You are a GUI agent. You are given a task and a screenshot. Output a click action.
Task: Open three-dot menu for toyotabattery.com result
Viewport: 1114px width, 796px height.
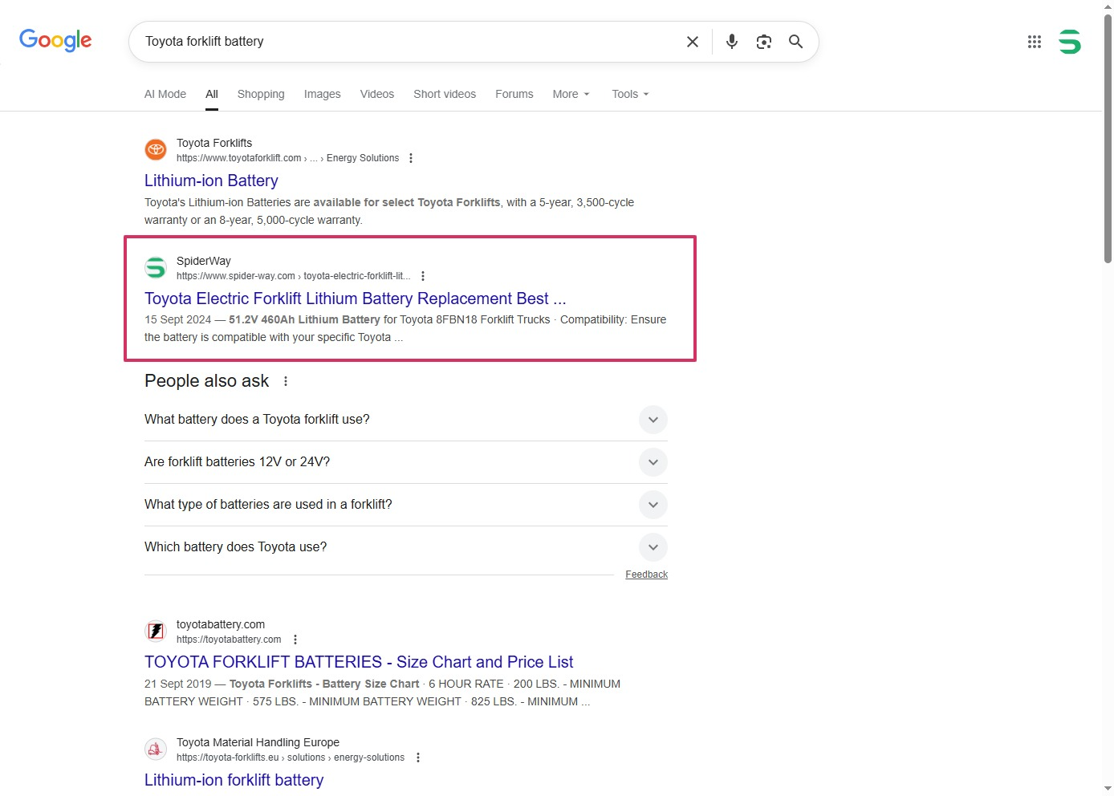coord(295,640)
